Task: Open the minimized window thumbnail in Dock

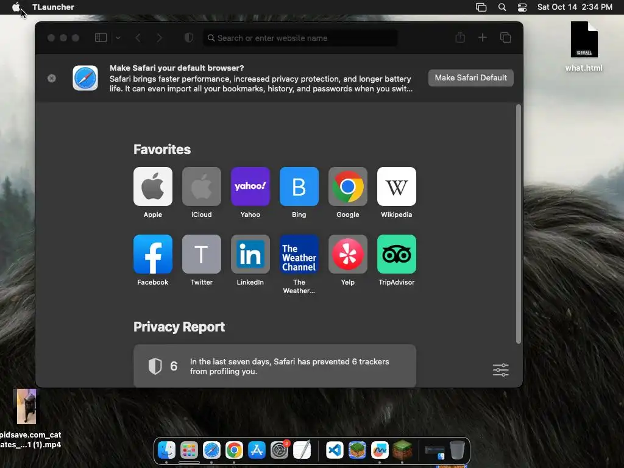Action: point(434,452)
